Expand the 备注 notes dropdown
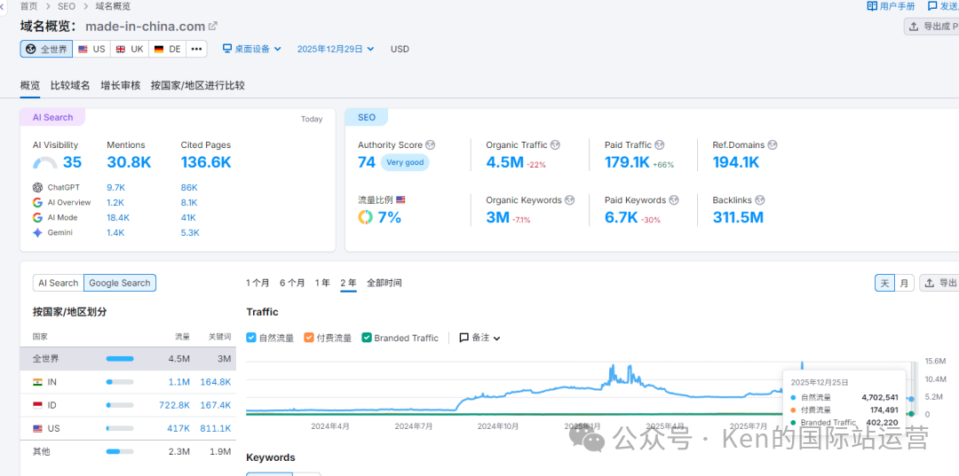The image size is (959, 476). point(480,338)
